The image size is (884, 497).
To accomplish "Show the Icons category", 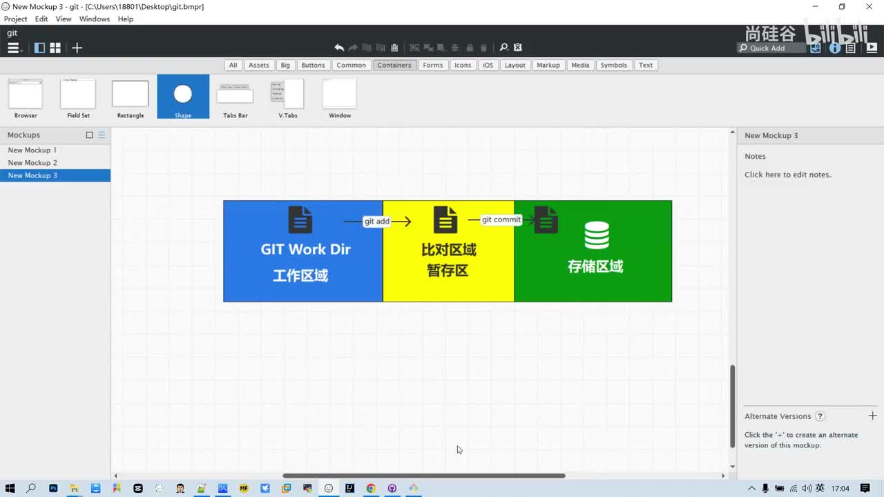I will (463, 65).
